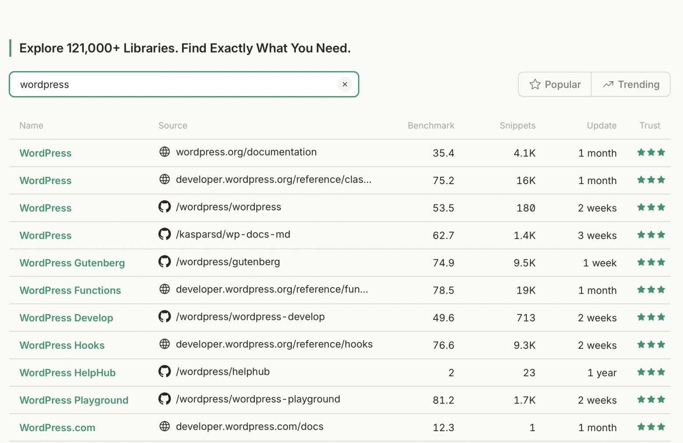Click the GitHub icon beside /wordpress/wordpress
683x443 pixels.
[x=165, y=207]
